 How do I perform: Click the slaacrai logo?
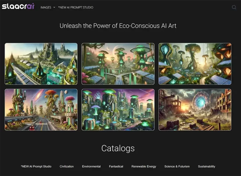click(x=18, y=7)
